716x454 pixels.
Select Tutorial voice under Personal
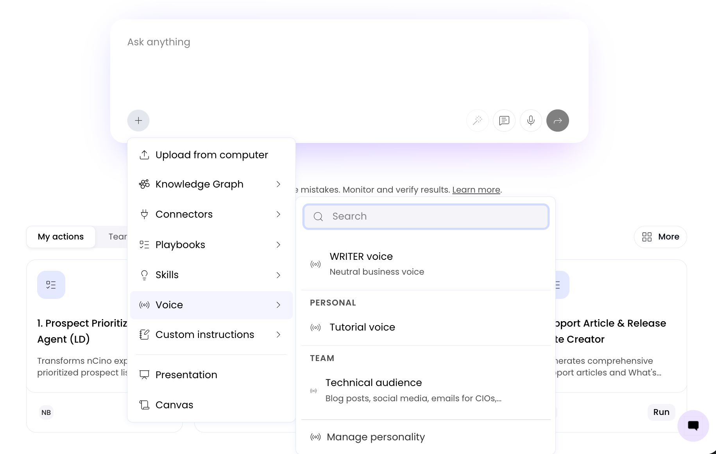click(x=426, y=327)
